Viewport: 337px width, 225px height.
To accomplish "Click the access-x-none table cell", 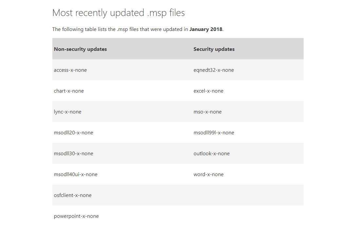I will pos(70,70).
